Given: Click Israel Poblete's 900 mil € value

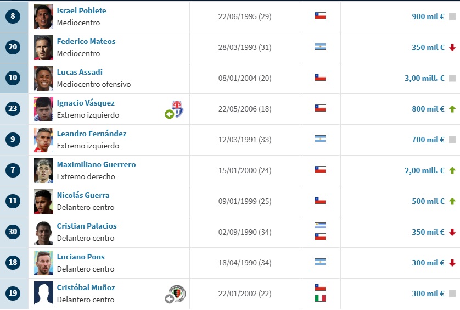Looking at the screenshot, I should pos(428,16).
